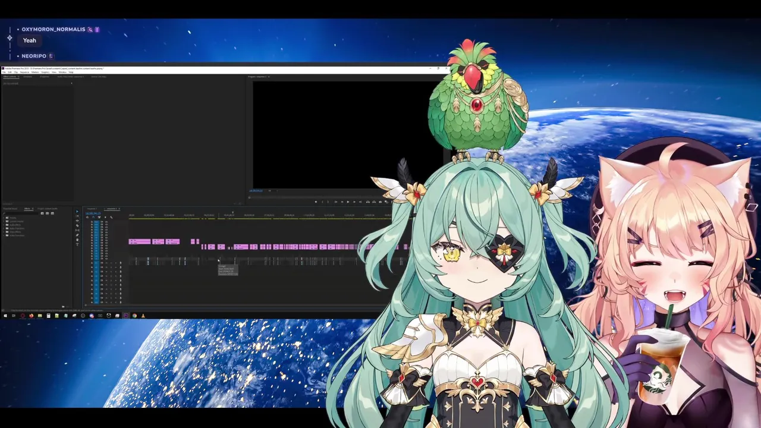
Task: Open Opera from the taskbar
Action: (x=23, y=316)
